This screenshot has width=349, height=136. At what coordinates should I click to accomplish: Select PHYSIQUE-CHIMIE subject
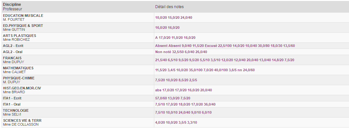point(19,78)
